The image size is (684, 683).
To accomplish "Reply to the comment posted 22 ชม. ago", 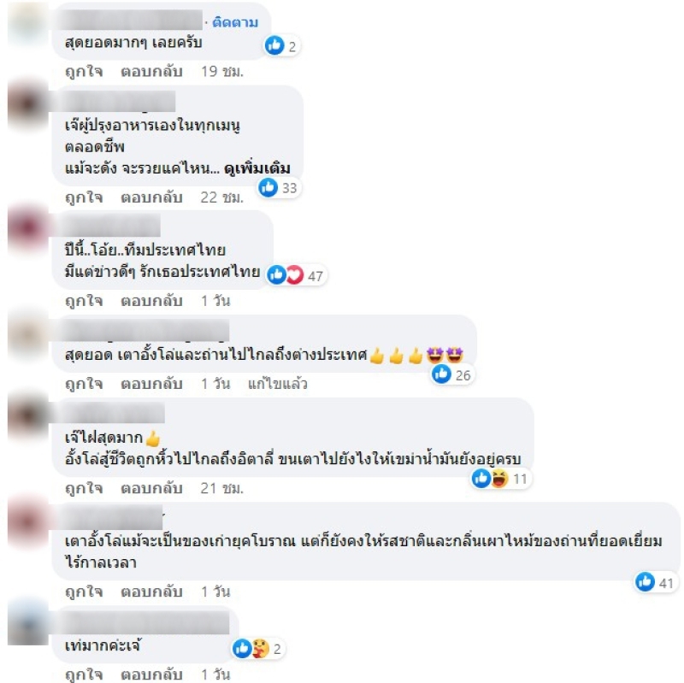I will point(151,197).
